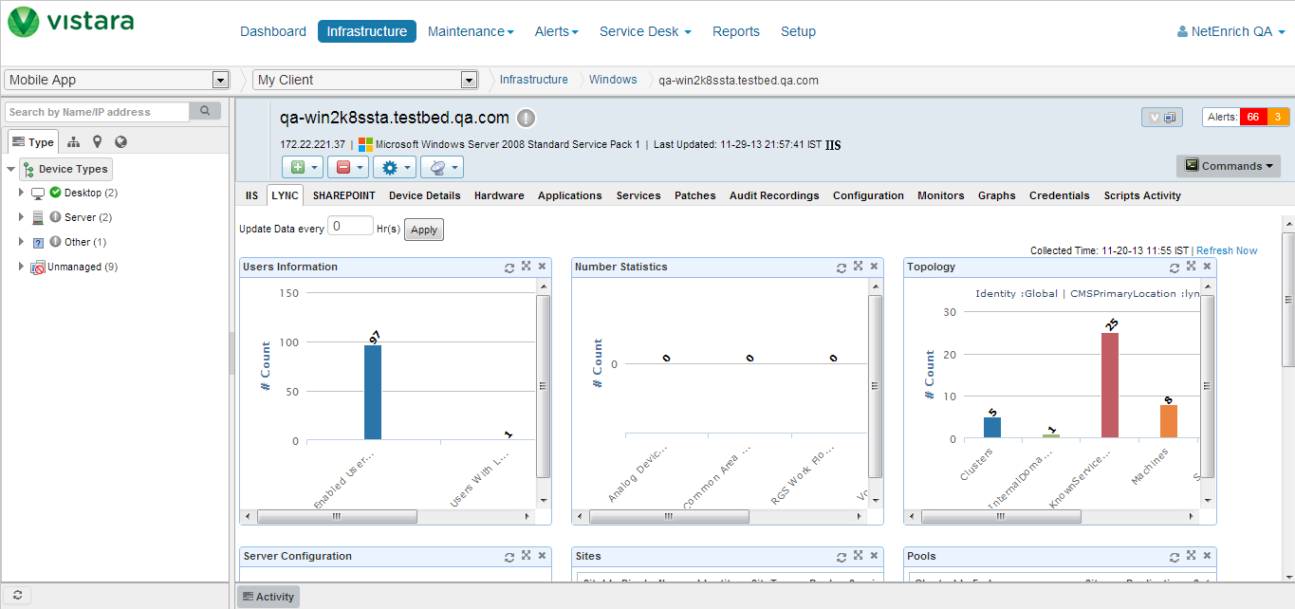Open the Commands dropdown menu
Image resolution: width=1295 pixels, height=609 pixels.
1229,166
